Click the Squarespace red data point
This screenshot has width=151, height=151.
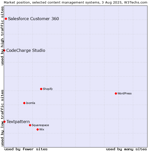(x=30, y=125)
